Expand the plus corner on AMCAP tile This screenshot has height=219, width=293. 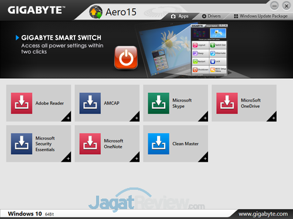pos(136,117)
